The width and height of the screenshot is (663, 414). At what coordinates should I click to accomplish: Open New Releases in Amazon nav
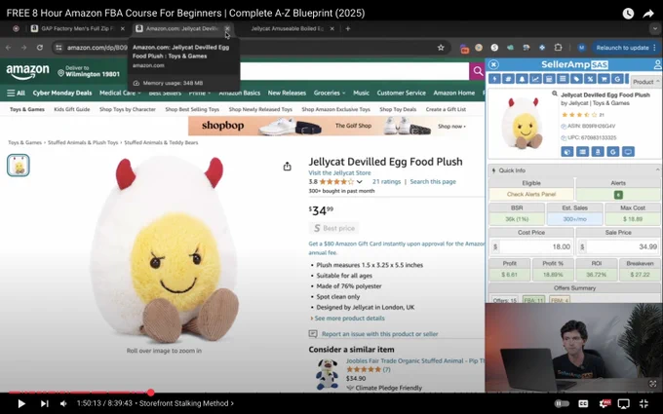[287, 93]
